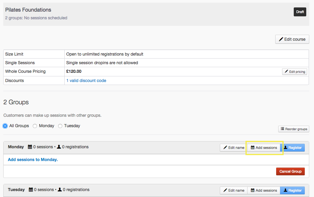Click the calendar icon beside Tuesday's sessions count
Image resolution: width=314 pixels, height=197 pixels.
click(31, 190)
